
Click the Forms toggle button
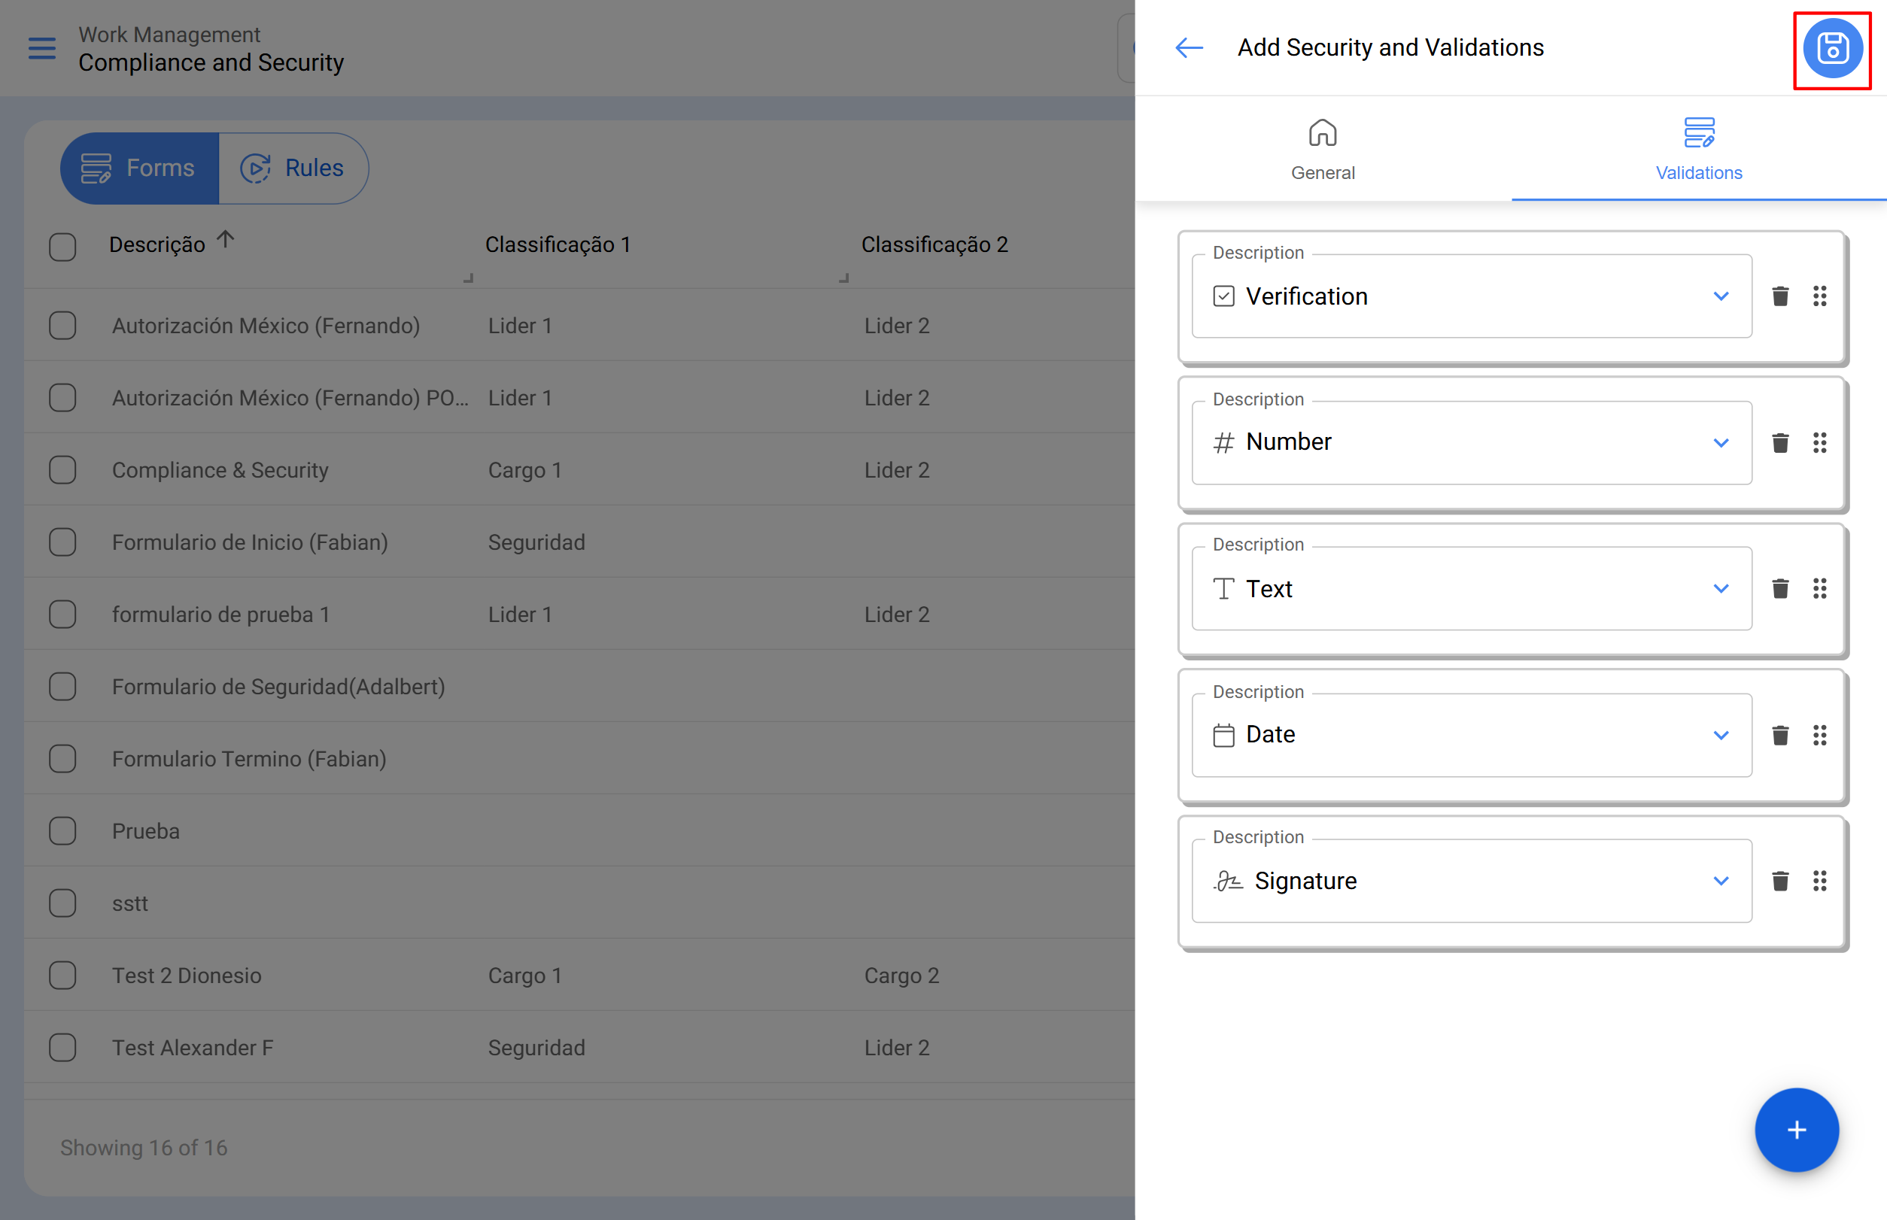139,168
